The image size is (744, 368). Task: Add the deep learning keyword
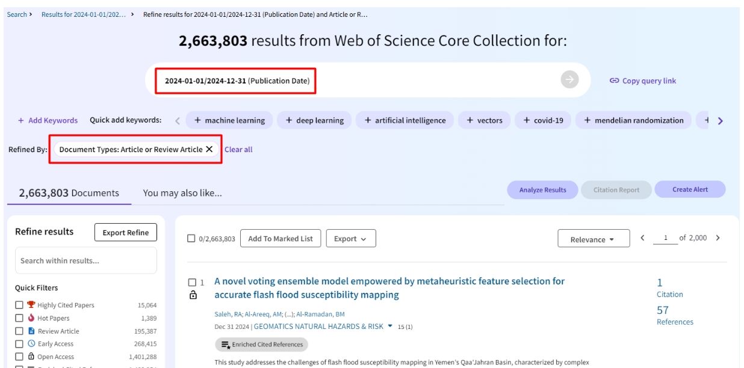(315, 120)
